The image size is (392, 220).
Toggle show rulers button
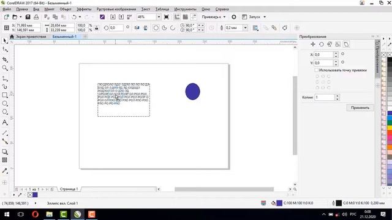[x=177, y=17]
